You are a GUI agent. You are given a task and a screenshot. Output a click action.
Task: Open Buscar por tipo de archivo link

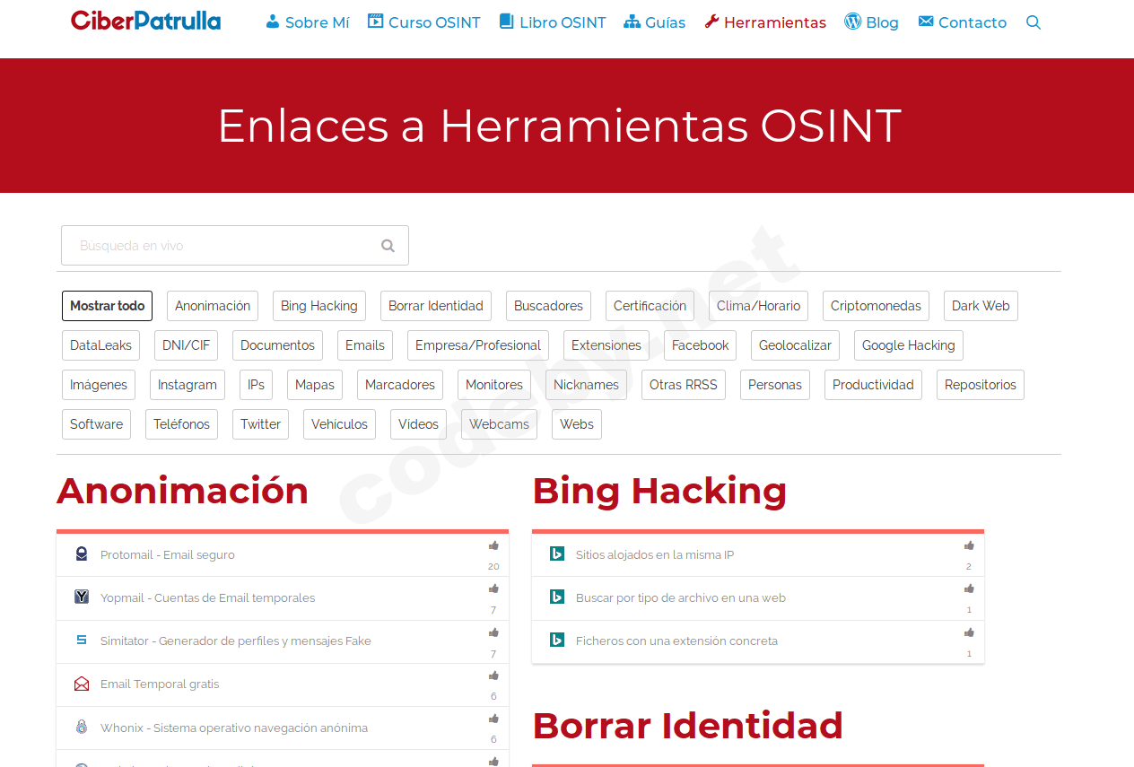[x=681, y=598]
